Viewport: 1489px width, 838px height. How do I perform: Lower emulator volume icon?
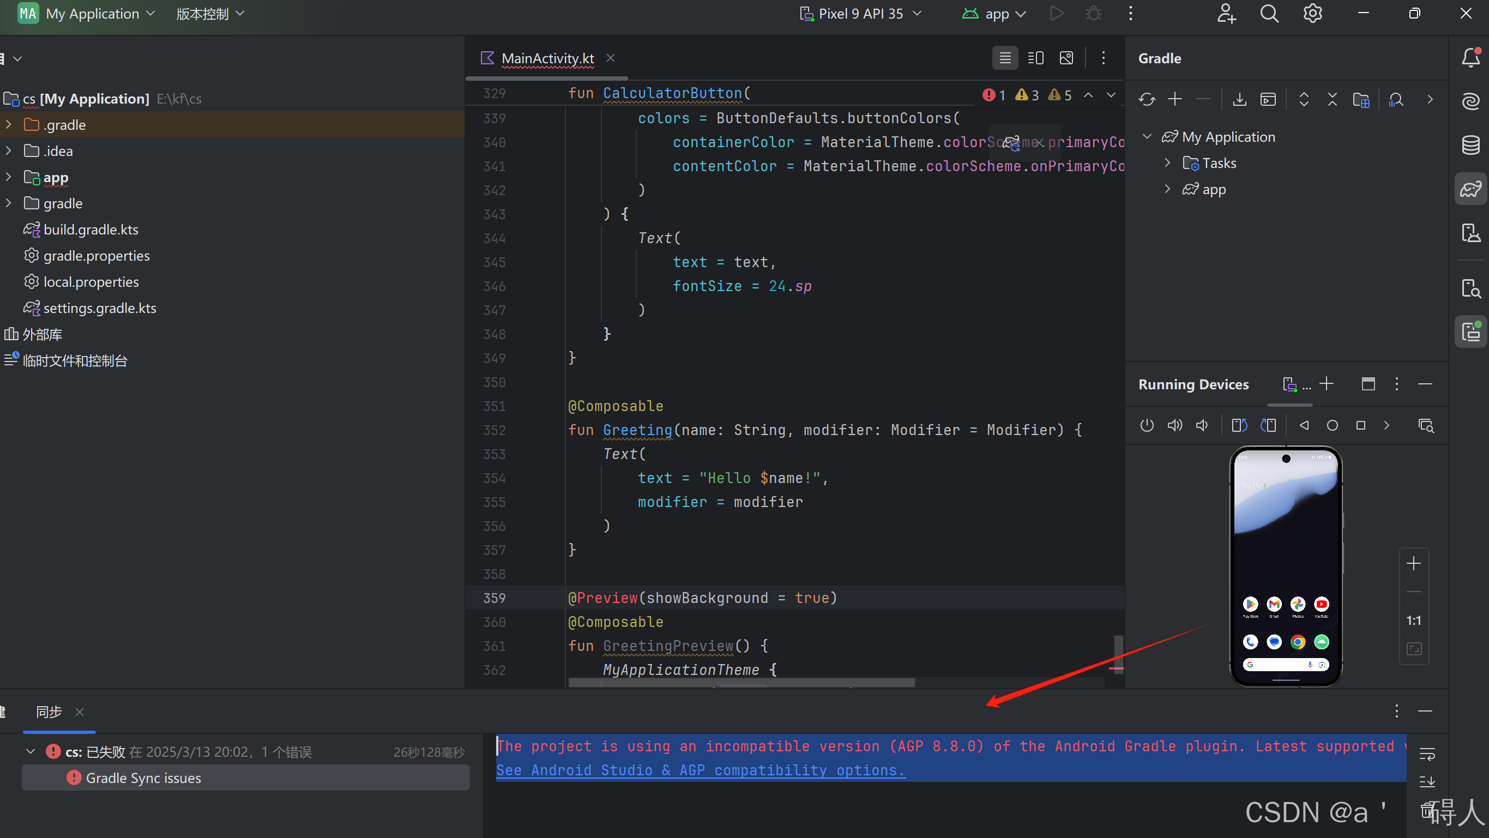(1202, 425)
